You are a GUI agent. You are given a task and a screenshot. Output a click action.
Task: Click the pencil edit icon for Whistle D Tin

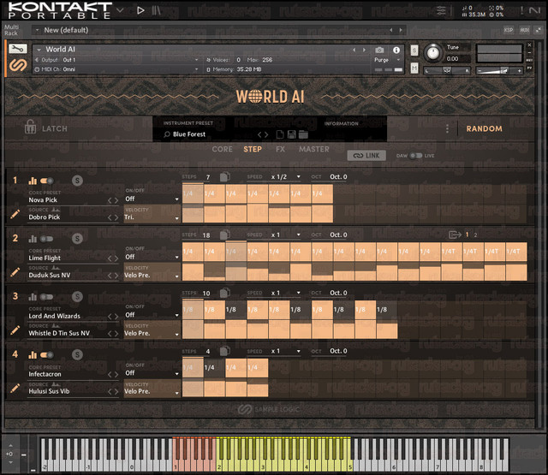click(x=15, y=330)
